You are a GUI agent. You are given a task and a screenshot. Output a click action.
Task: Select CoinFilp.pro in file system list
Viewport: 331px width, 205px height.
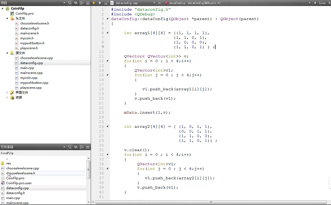(x=15, y=178)
